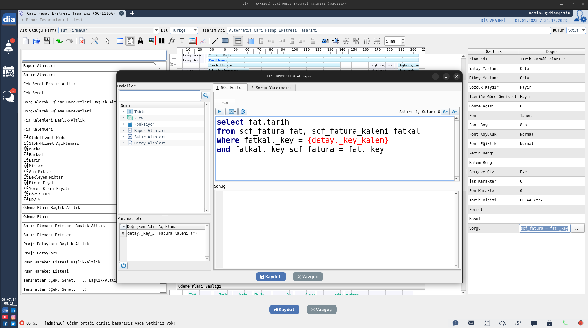The width and height of the screenshot is (588, 328).
Task: Refresh the Parametreler list
Action: 123,266
